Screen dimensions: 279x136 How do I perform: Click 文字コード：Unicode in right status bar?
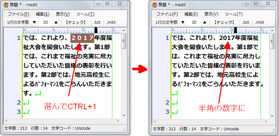[x=219, y=129]
